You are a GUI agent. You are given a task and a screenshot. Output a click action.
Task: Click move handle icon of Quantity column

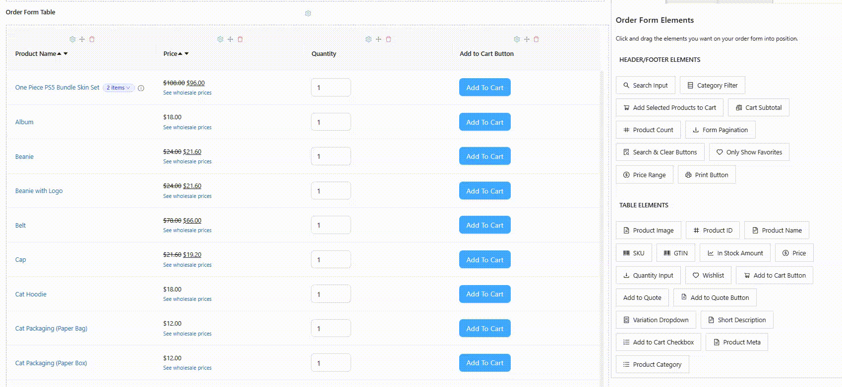pos(378,39)
